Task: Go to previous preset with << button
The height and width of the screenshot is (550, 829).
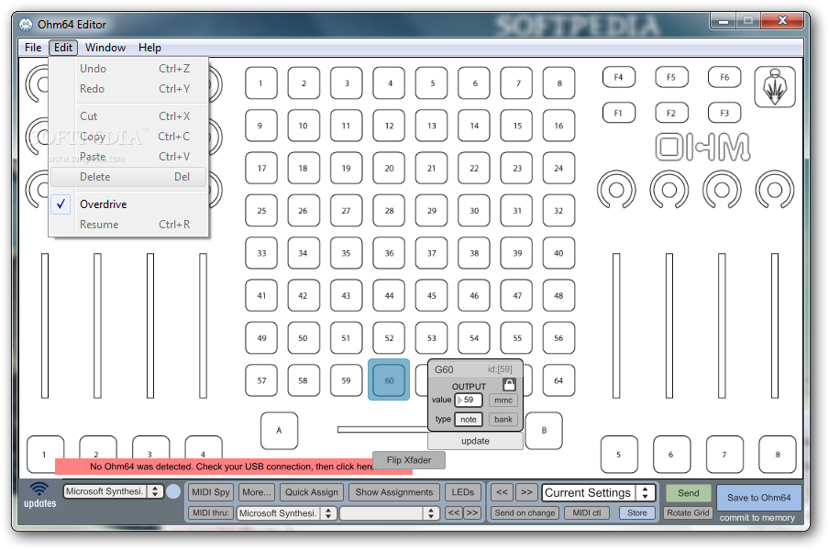Action: pyautogui.click(x=502, y=492)
